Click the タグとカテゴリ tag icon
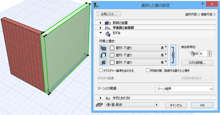Viewport: 220px width, 115px height. pyautogui.click(x=108, y=98)
